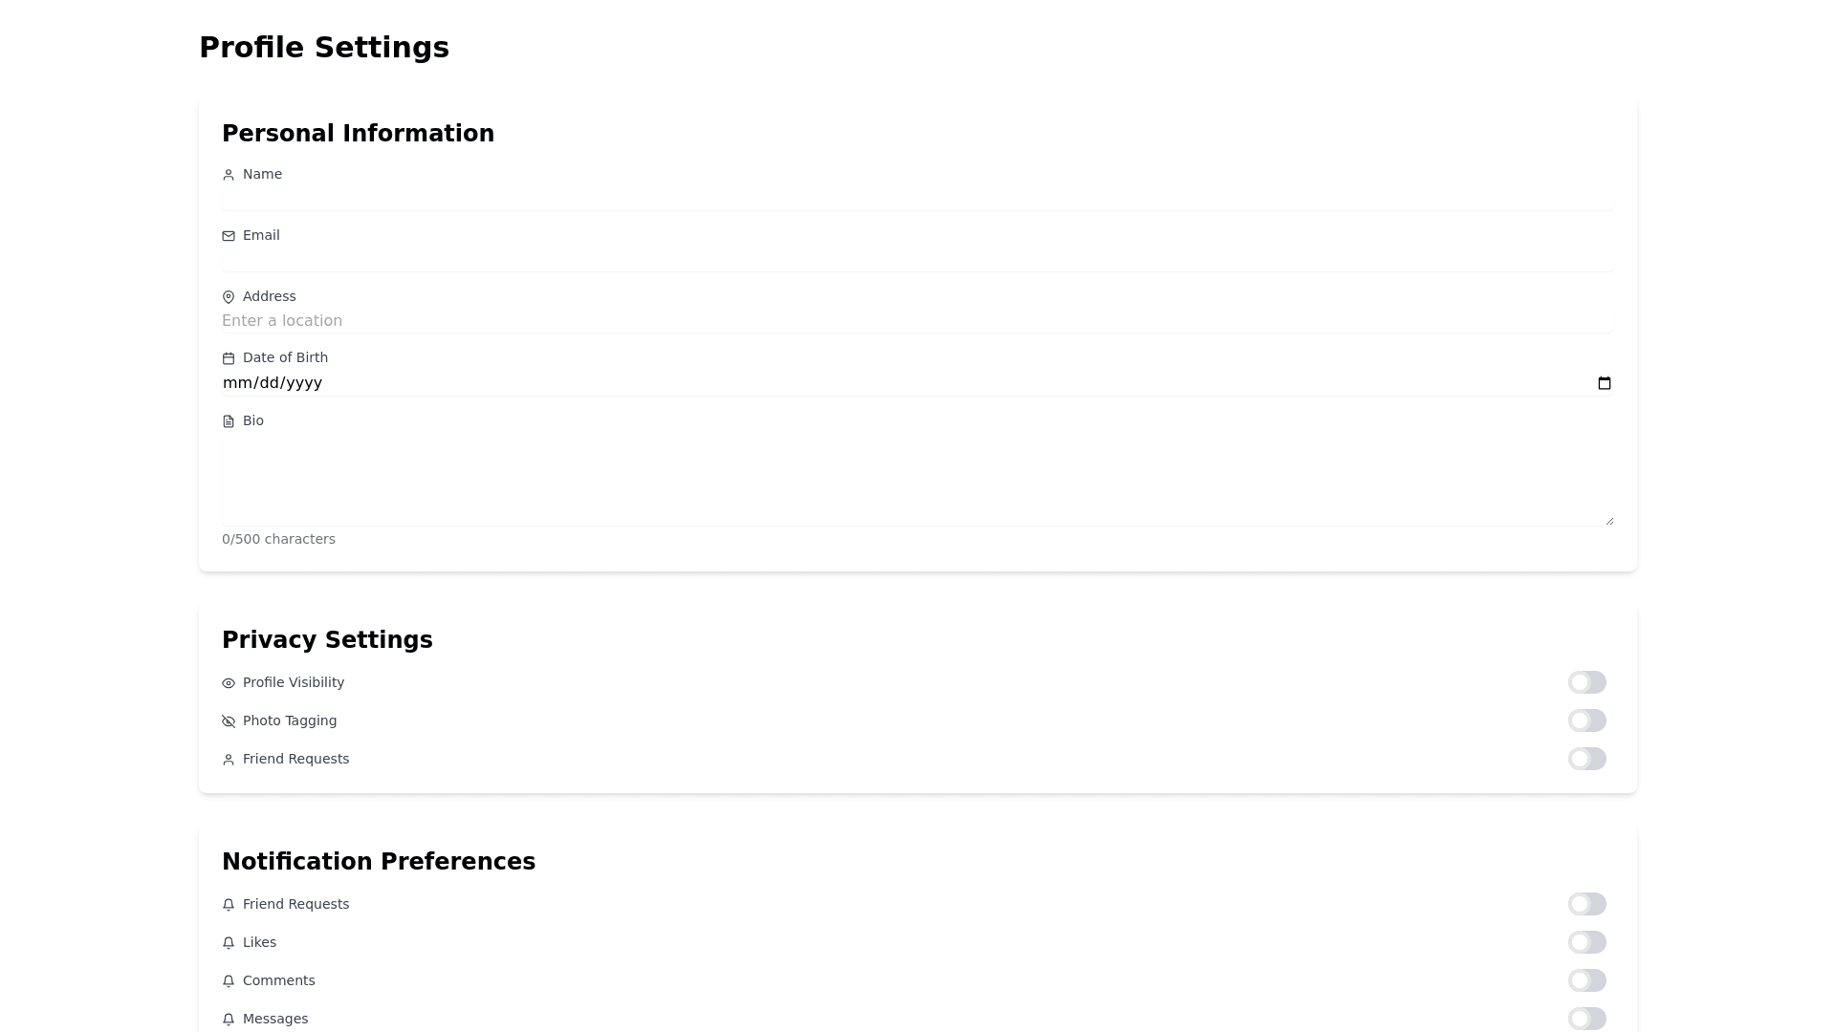Image resolution: width=1836 pixels, height=1032 pixels.
Task: Toggle Messages notifications switch
Action: (1586, 1019)
